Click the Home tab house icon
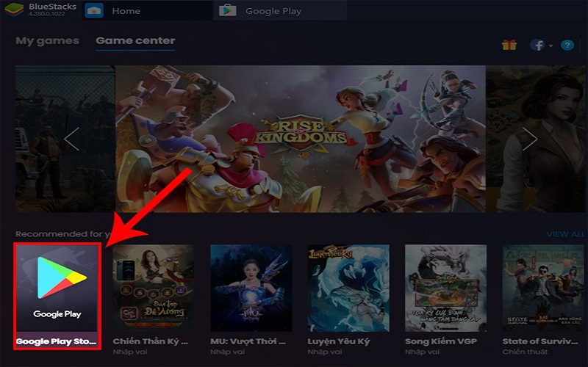 pos(94,10)
